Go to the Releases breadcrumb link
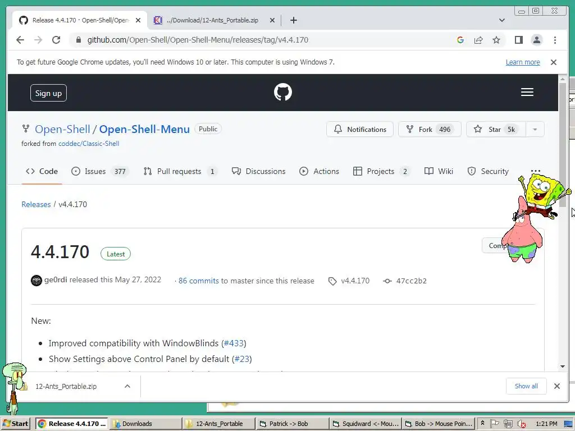Viewport: 575px width, 431px height. coord(36,204)
